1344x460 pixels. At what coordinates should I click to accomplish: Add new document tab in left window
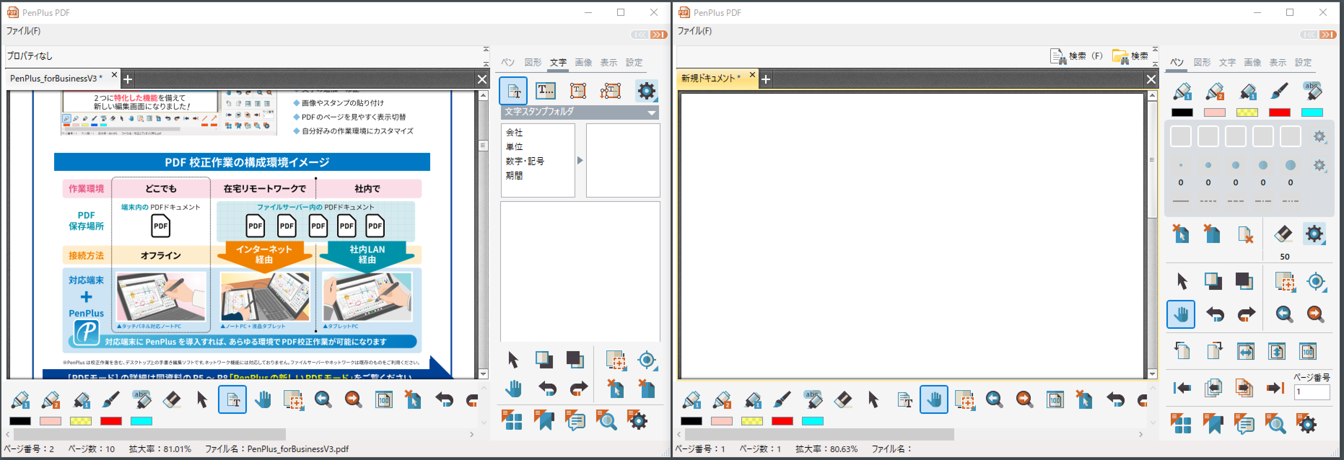click(x=128, y=79)
